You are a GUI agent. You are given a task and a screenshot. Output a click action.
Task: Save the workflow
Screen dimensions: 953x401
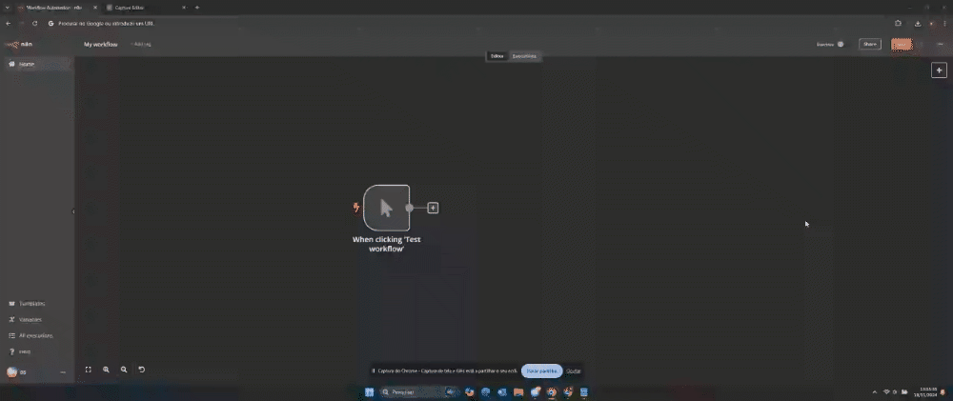pos(902,44)
